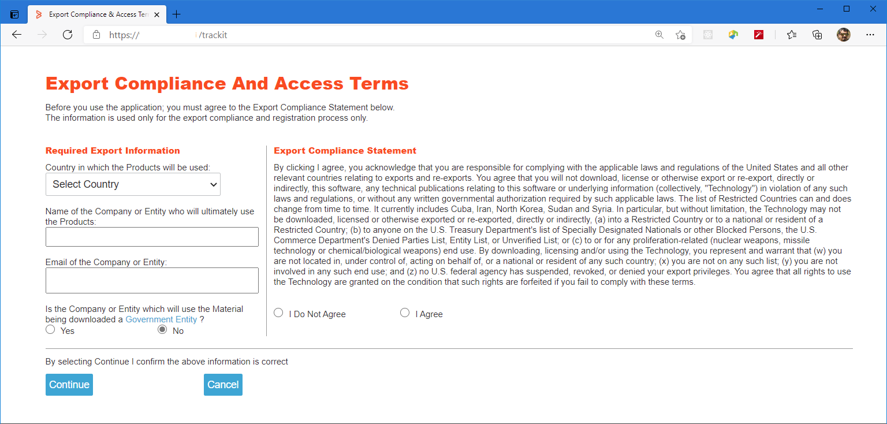This screenshot has width=887, height=424.
Task: Open the Favorites list icon
Action: click(792, 35)
